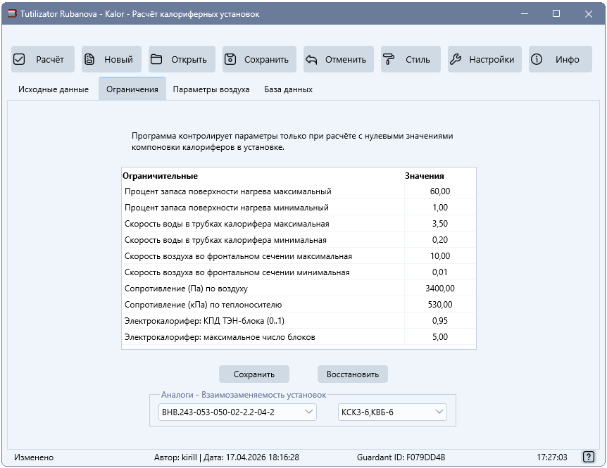Maximize the Kalor window
The image size is (607, 468).
coord(556,14)
